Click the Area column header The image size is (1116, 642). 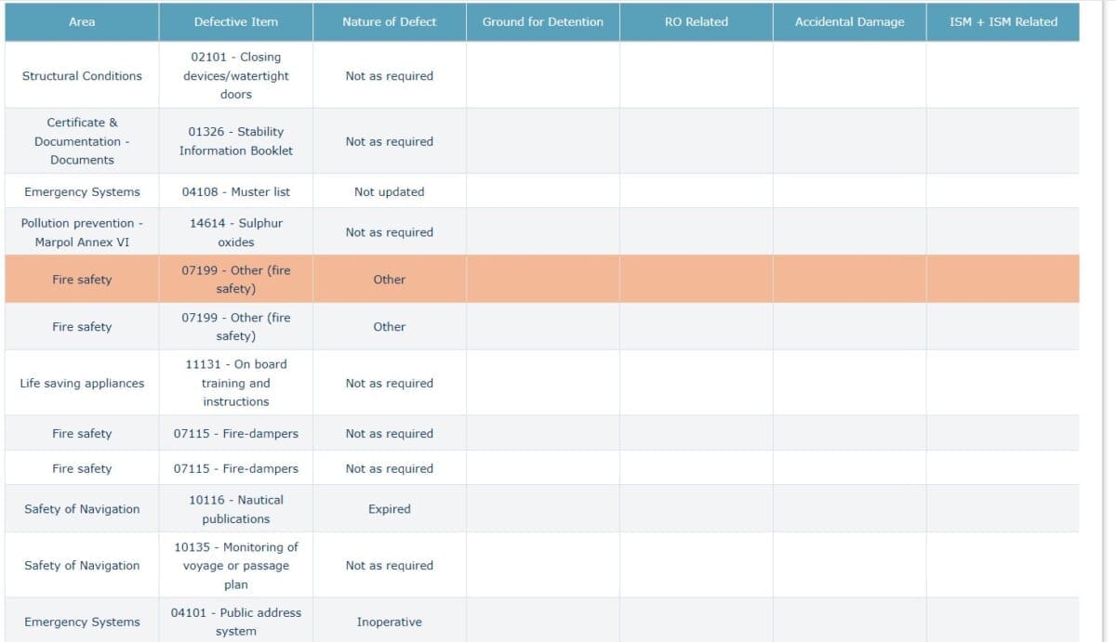[x=82, y=21]
